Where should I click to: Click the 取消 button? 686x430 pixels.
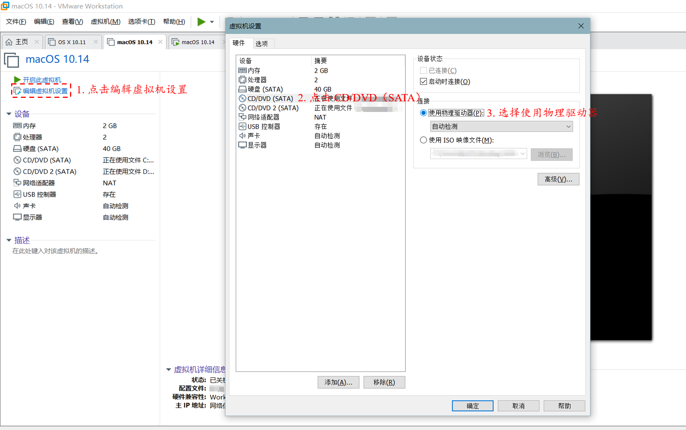click(x=519, y=406)
